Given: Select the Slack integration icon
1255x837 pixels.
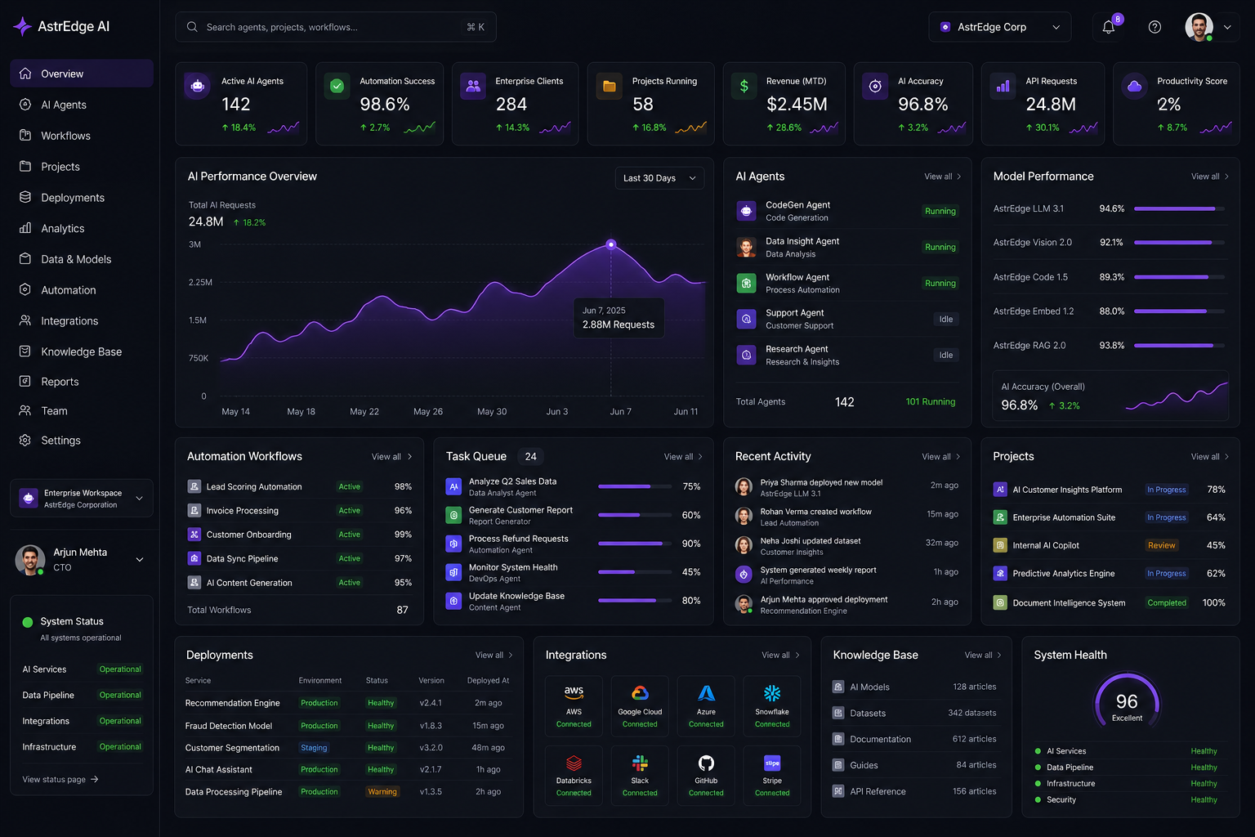Looking at the screenshot, I should 640,763.
